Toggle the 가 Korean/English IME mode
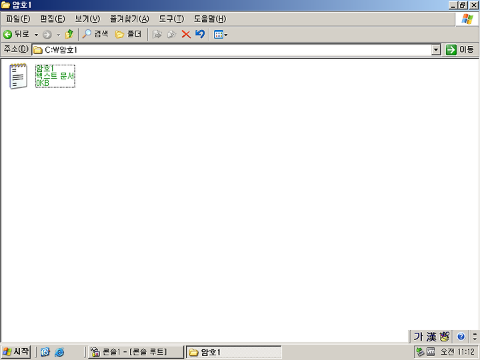Screen dimensions: 480x360 (x=418, y=337)
